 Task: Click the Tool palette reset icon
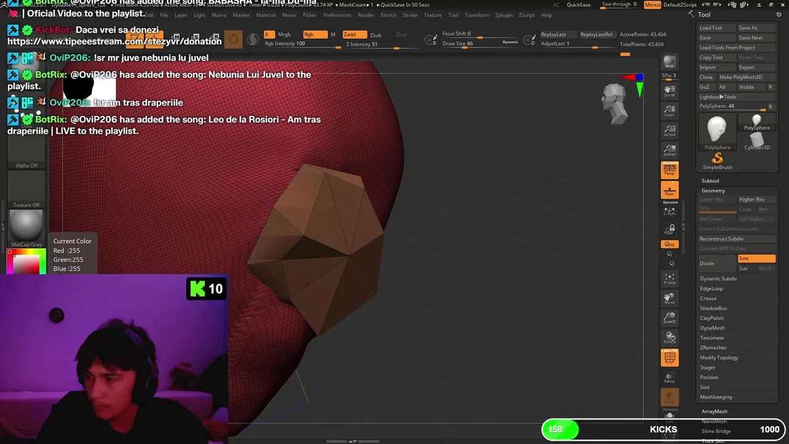[x=690, y=14]
